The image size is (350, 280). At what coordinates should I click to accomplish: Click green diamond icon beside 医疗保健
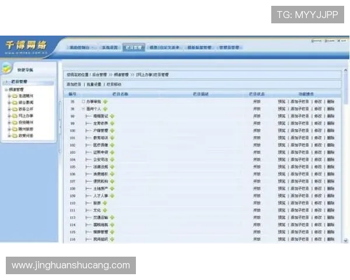click(112, 145)
